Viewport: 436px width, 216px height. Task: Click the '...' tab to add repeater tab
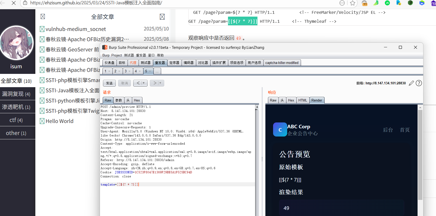pos(157,71)
